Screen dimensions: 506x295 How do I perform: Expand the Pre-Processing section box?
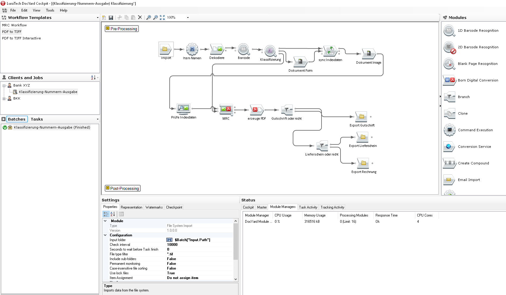[x=108, y=28]
